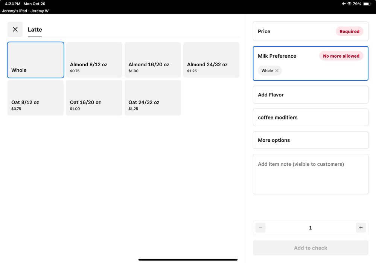
Task: Pick Oat 24/32 oz modifier
Action: click(152, 98)
